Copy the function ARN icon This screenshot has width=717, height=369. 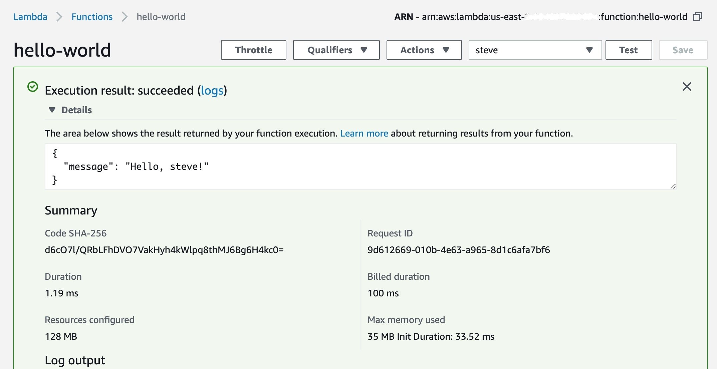click(698, 17)
